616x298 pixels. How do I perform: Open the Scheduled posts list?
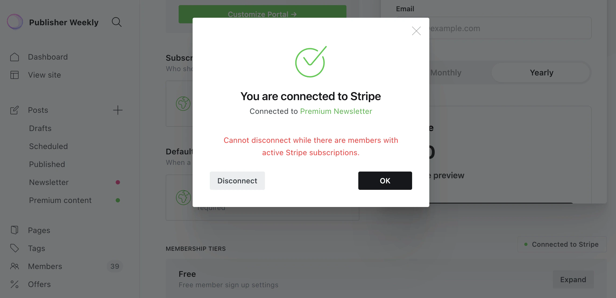[48, 146]
